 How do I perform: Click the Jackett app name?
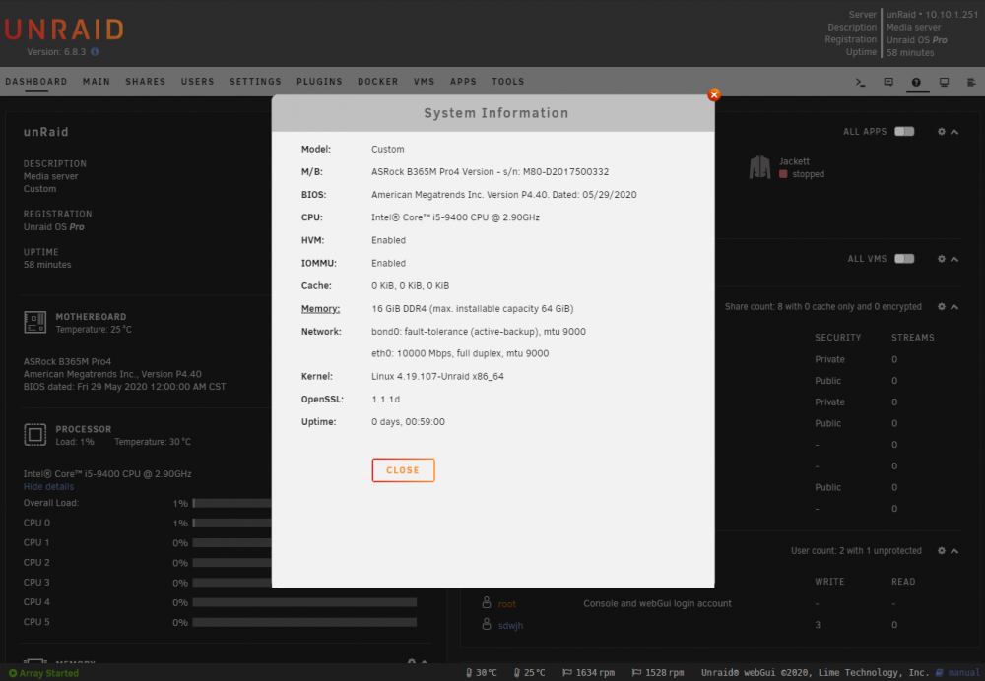tap(794, 162)
